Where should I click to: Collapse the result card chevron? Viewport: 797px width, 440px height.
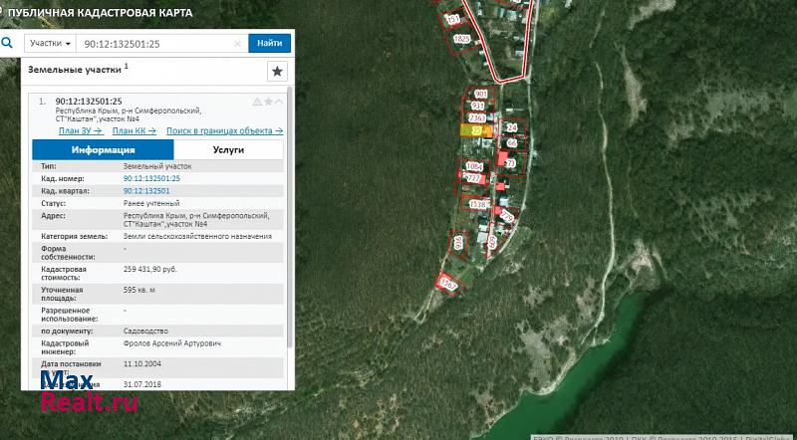tap(278, 102)
